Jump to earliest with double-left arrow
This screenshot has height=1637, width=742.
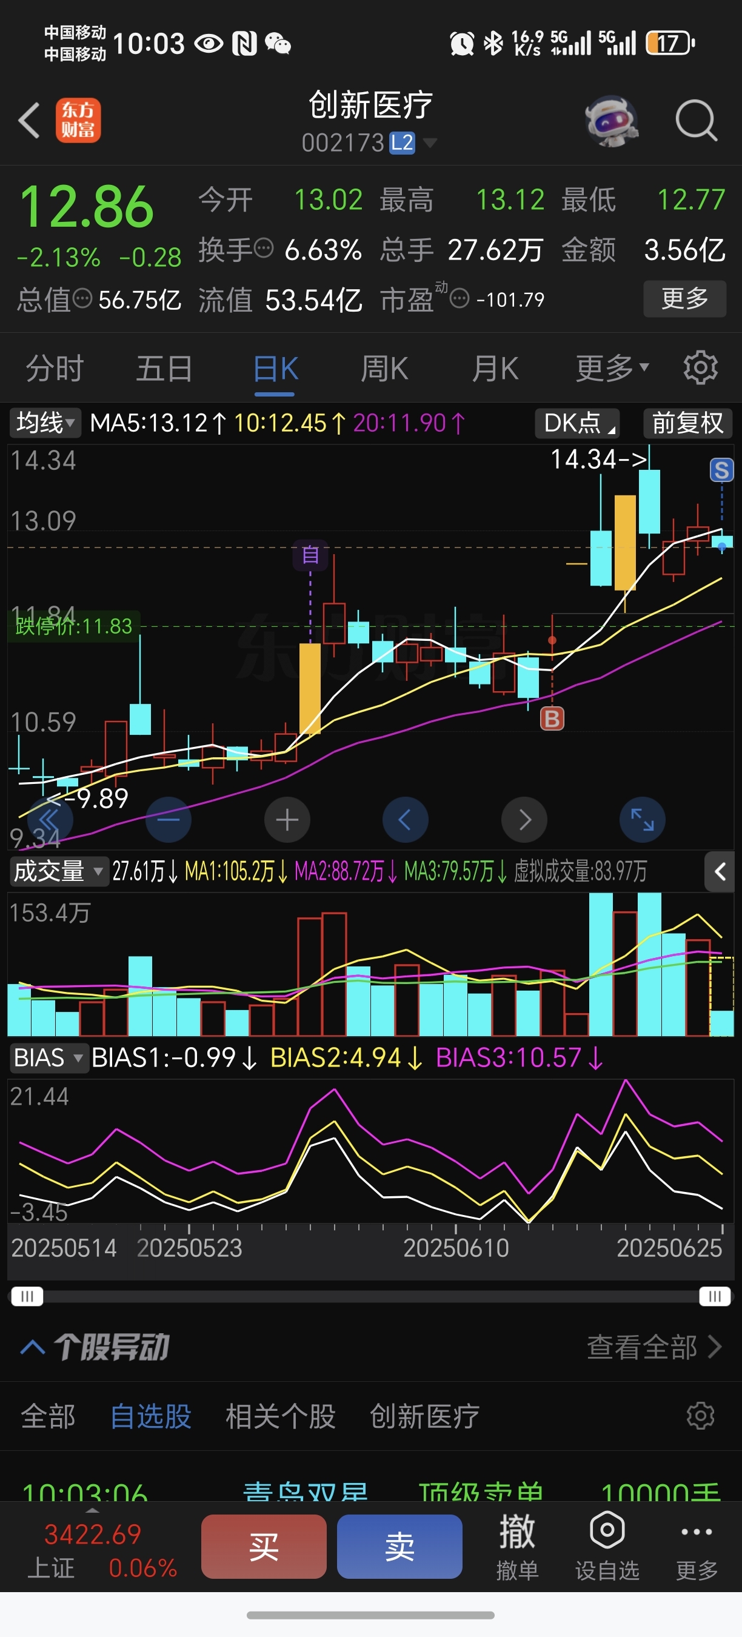(x=50, y=820)
